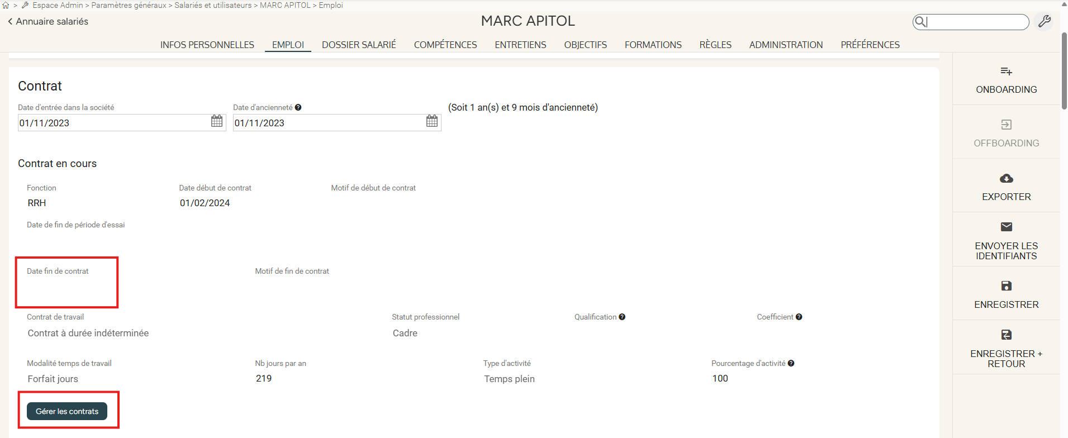Select the Compétences tab
Image resolution: width=1068 pixels, height=438 pixels.
pos(445,45)
